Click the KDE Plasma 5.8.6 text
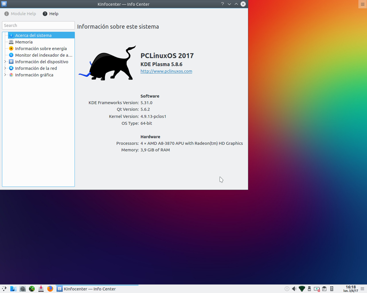The height and width of the screenshot is (293, 367). (161, 64)
